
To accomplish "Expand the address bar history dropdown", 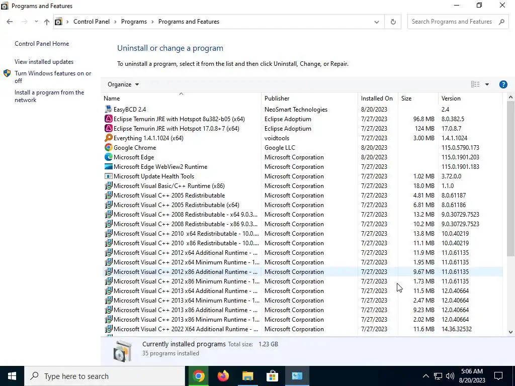I will (376, 22).
